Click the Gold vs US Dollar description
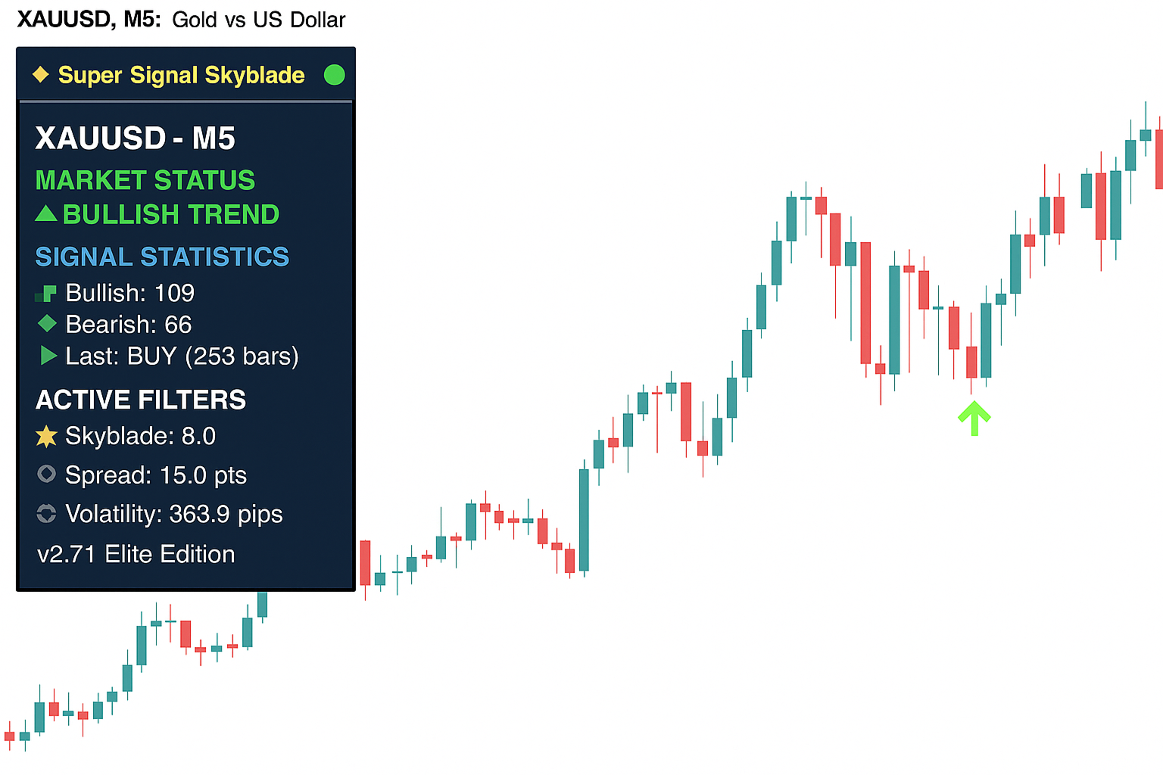 (259, 20)
